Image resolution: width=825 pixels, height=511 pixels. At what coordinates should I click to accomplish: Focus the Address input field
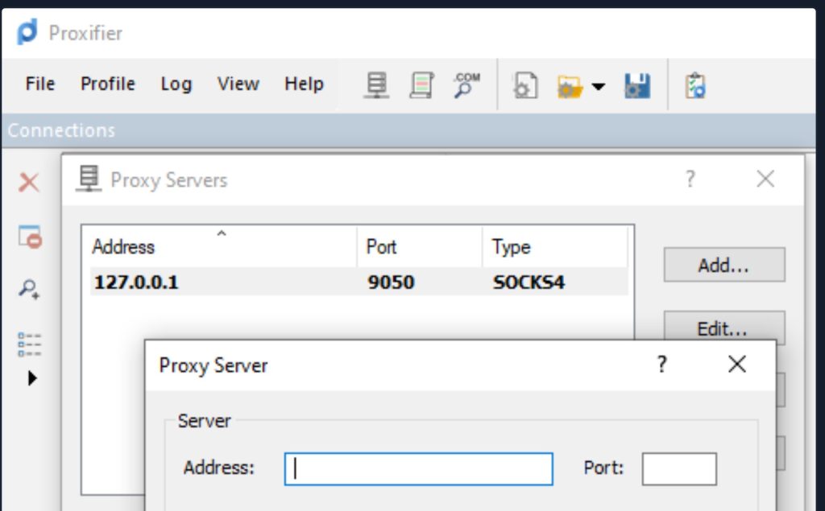pyautogui.click(x=419, y=469)
